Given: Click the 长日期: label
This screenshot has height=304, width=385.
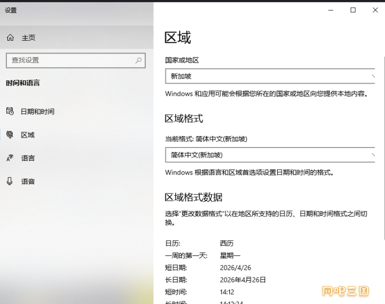Looking at the screenshot, I should 176,280.
